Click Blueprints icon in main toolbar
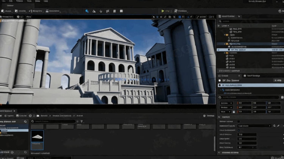 (x=30, y=11)
